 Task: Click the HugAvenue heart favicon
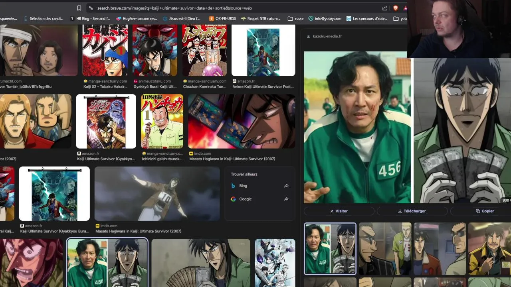pos(119,18)
